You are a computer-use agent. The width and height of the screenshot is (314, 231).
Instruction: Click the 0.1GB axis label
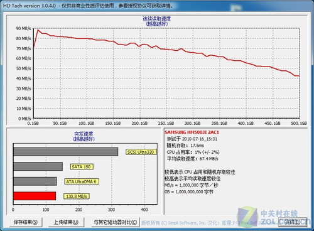click(33, 123)
